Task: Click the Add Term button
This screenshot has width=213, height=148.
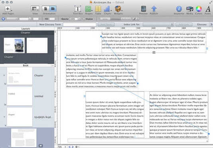Action: click(x=106, y=24)
